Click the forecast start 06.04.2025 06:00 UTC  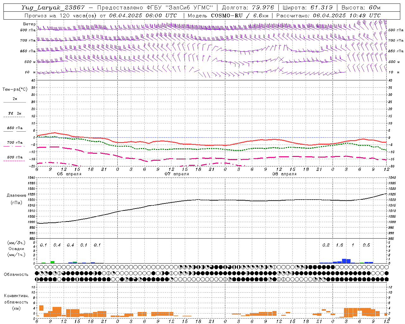(143, 16)
